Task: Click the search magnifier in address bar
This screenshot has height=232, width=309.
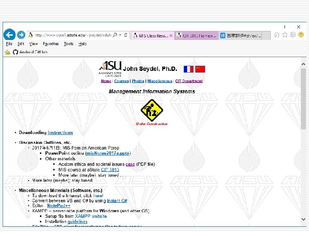Action: pyautogui.click(x=115, y=35)
